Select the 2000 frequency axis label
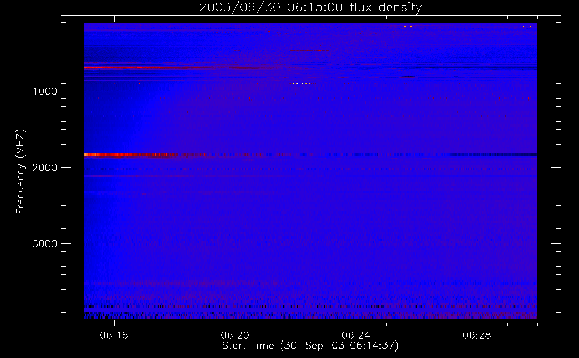This screenshot has height=358, width=579. pyautogui.click(x=45, y=168)
